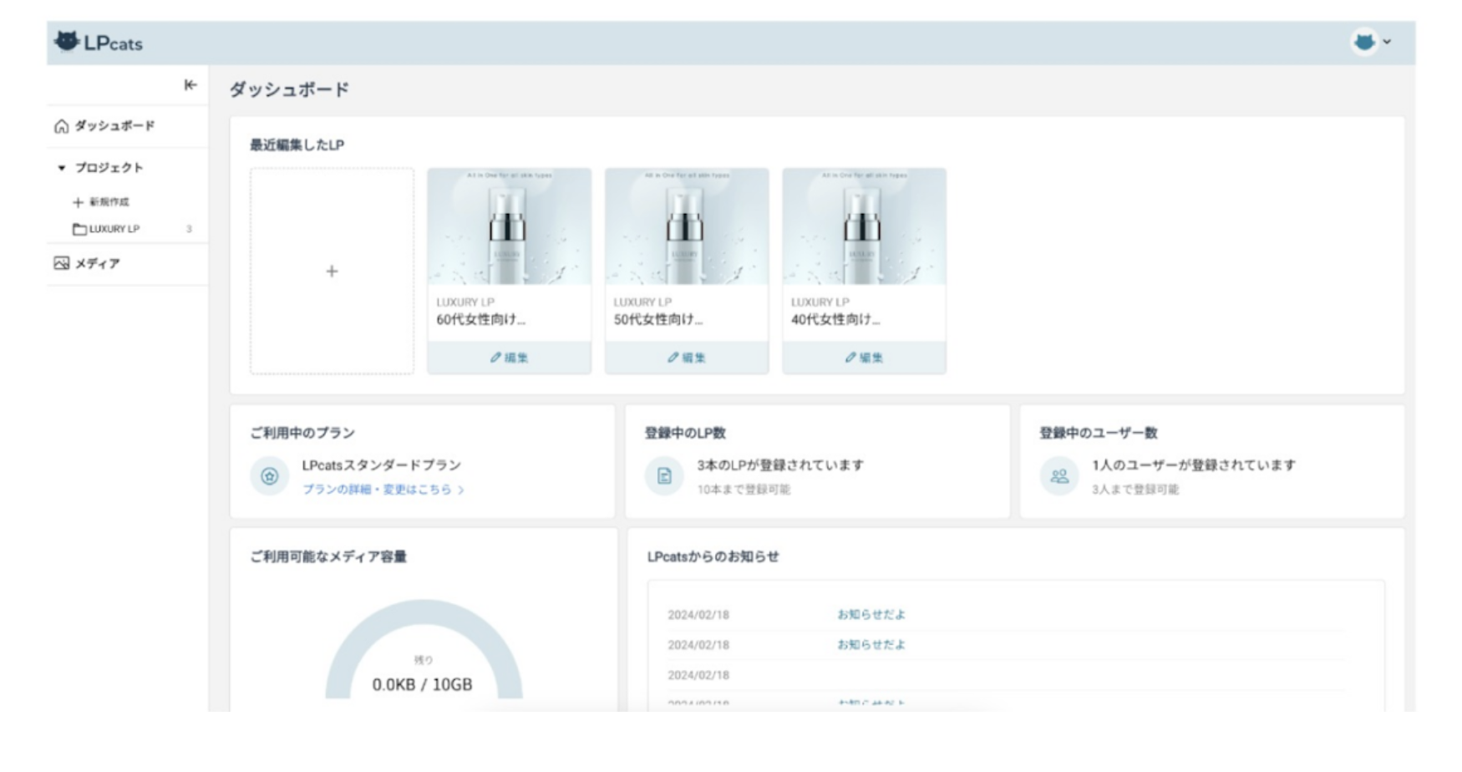
Task: Open thumbnail of 50代女性向け LP
Action: pyautogui.click(x=687, y=226)
